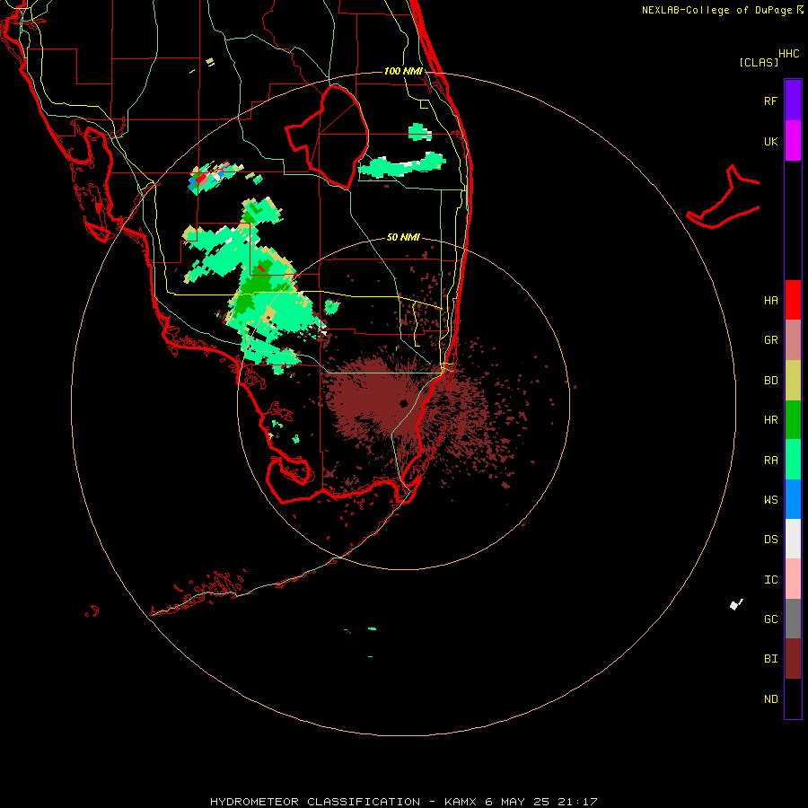Click the BD legend label
This screenshot has height=808, width=808.
[x=770, y=381]
